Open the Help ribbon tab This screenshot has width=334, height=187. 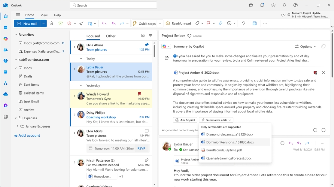click(x=57, y=15)
